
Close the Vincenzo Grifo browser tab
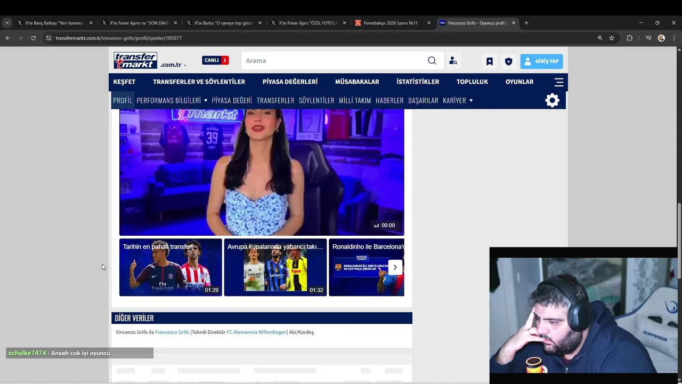coord(514,23)
